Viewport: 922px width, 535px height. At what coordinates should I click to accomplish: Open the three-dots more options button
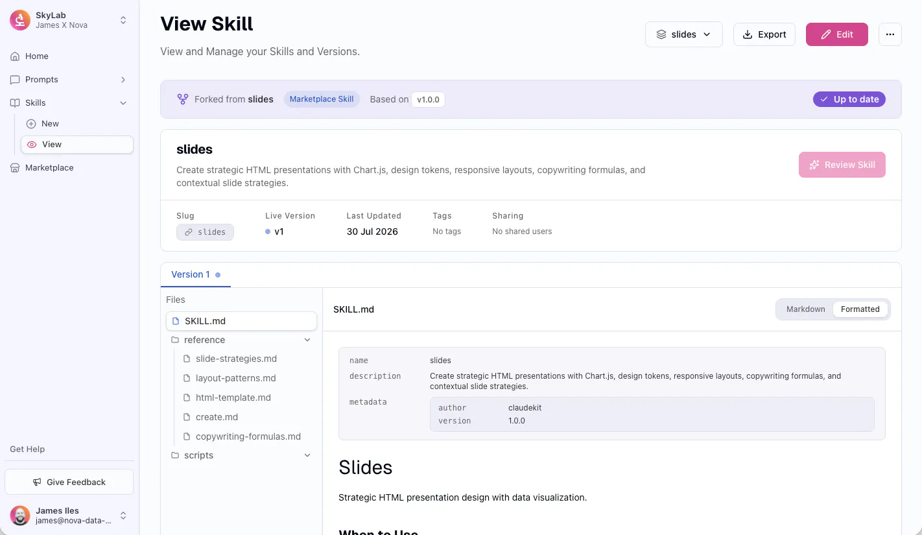pos(890,34)
